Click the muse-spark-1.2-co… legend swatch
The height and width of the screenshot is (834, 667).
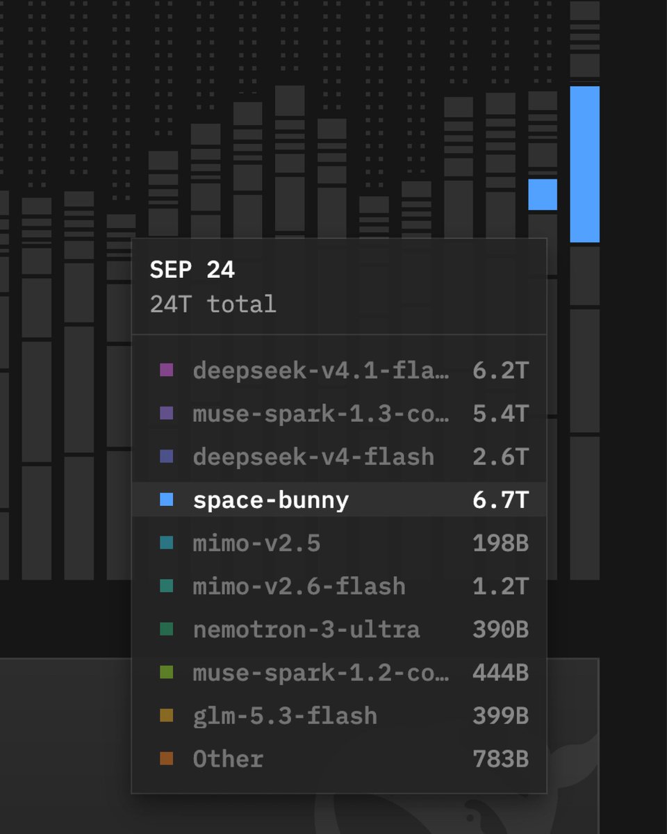coord(166,671)
